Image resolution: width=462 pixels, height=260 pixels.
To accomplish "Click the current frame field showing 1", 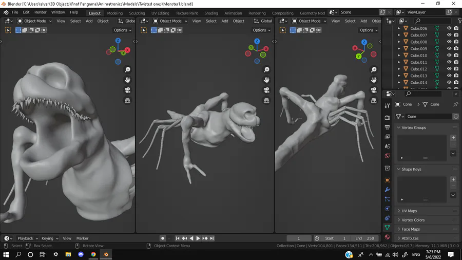I will [x=299, y=238].
